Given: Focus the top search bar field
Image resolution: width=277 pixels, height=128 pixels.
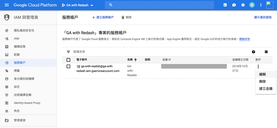Looking at the screenshot, I should tap(159, 5).
